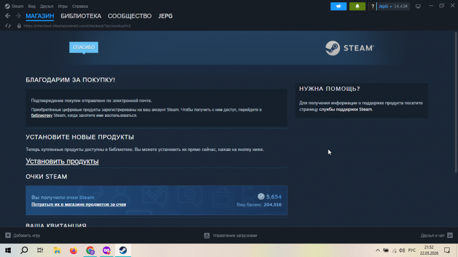The width and height of the screenshot is (458, 257).
Task: Go forward with the forward arrow
Action: [x=18, y=16]
